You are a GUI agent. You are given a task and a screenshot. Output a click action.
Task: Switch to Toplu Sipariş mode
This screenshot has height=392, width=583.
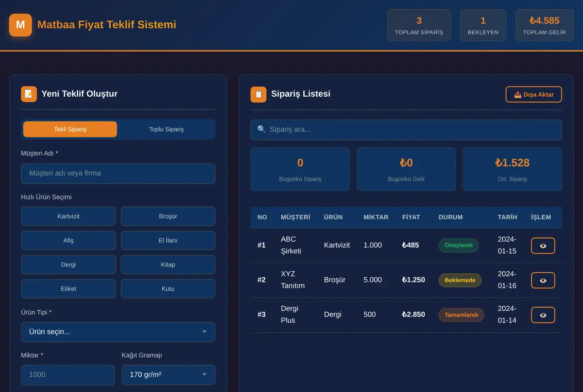click(x=166, y=129)
